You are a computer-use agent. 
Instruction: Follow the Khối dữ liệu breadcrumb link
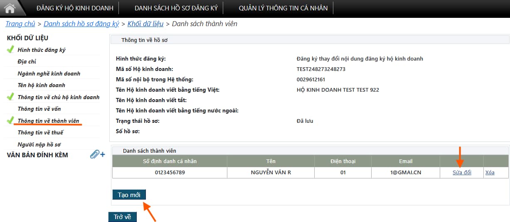(145, 24)
